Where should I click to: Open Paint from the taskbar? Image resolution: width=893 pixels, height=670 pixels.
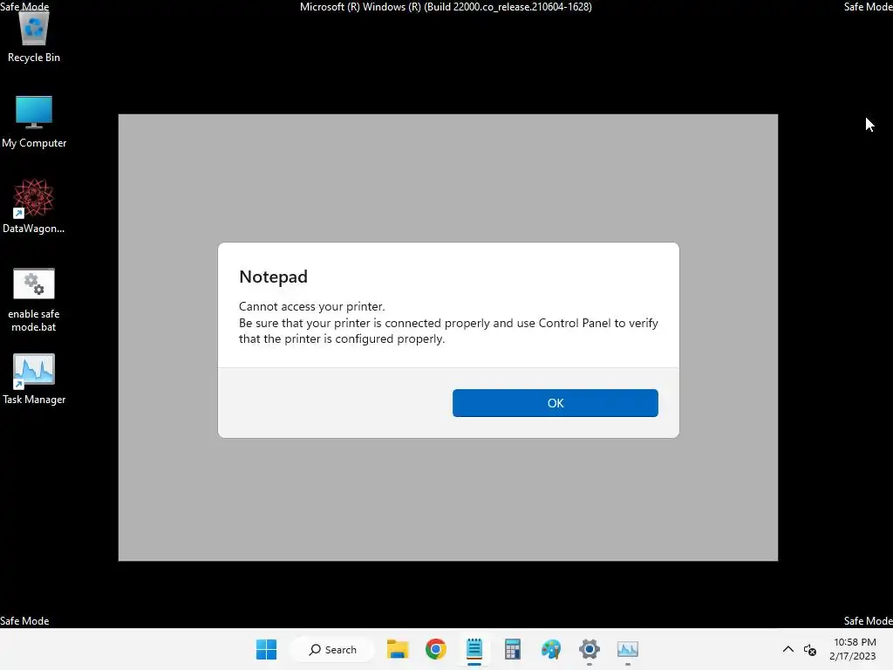(551, 649)
